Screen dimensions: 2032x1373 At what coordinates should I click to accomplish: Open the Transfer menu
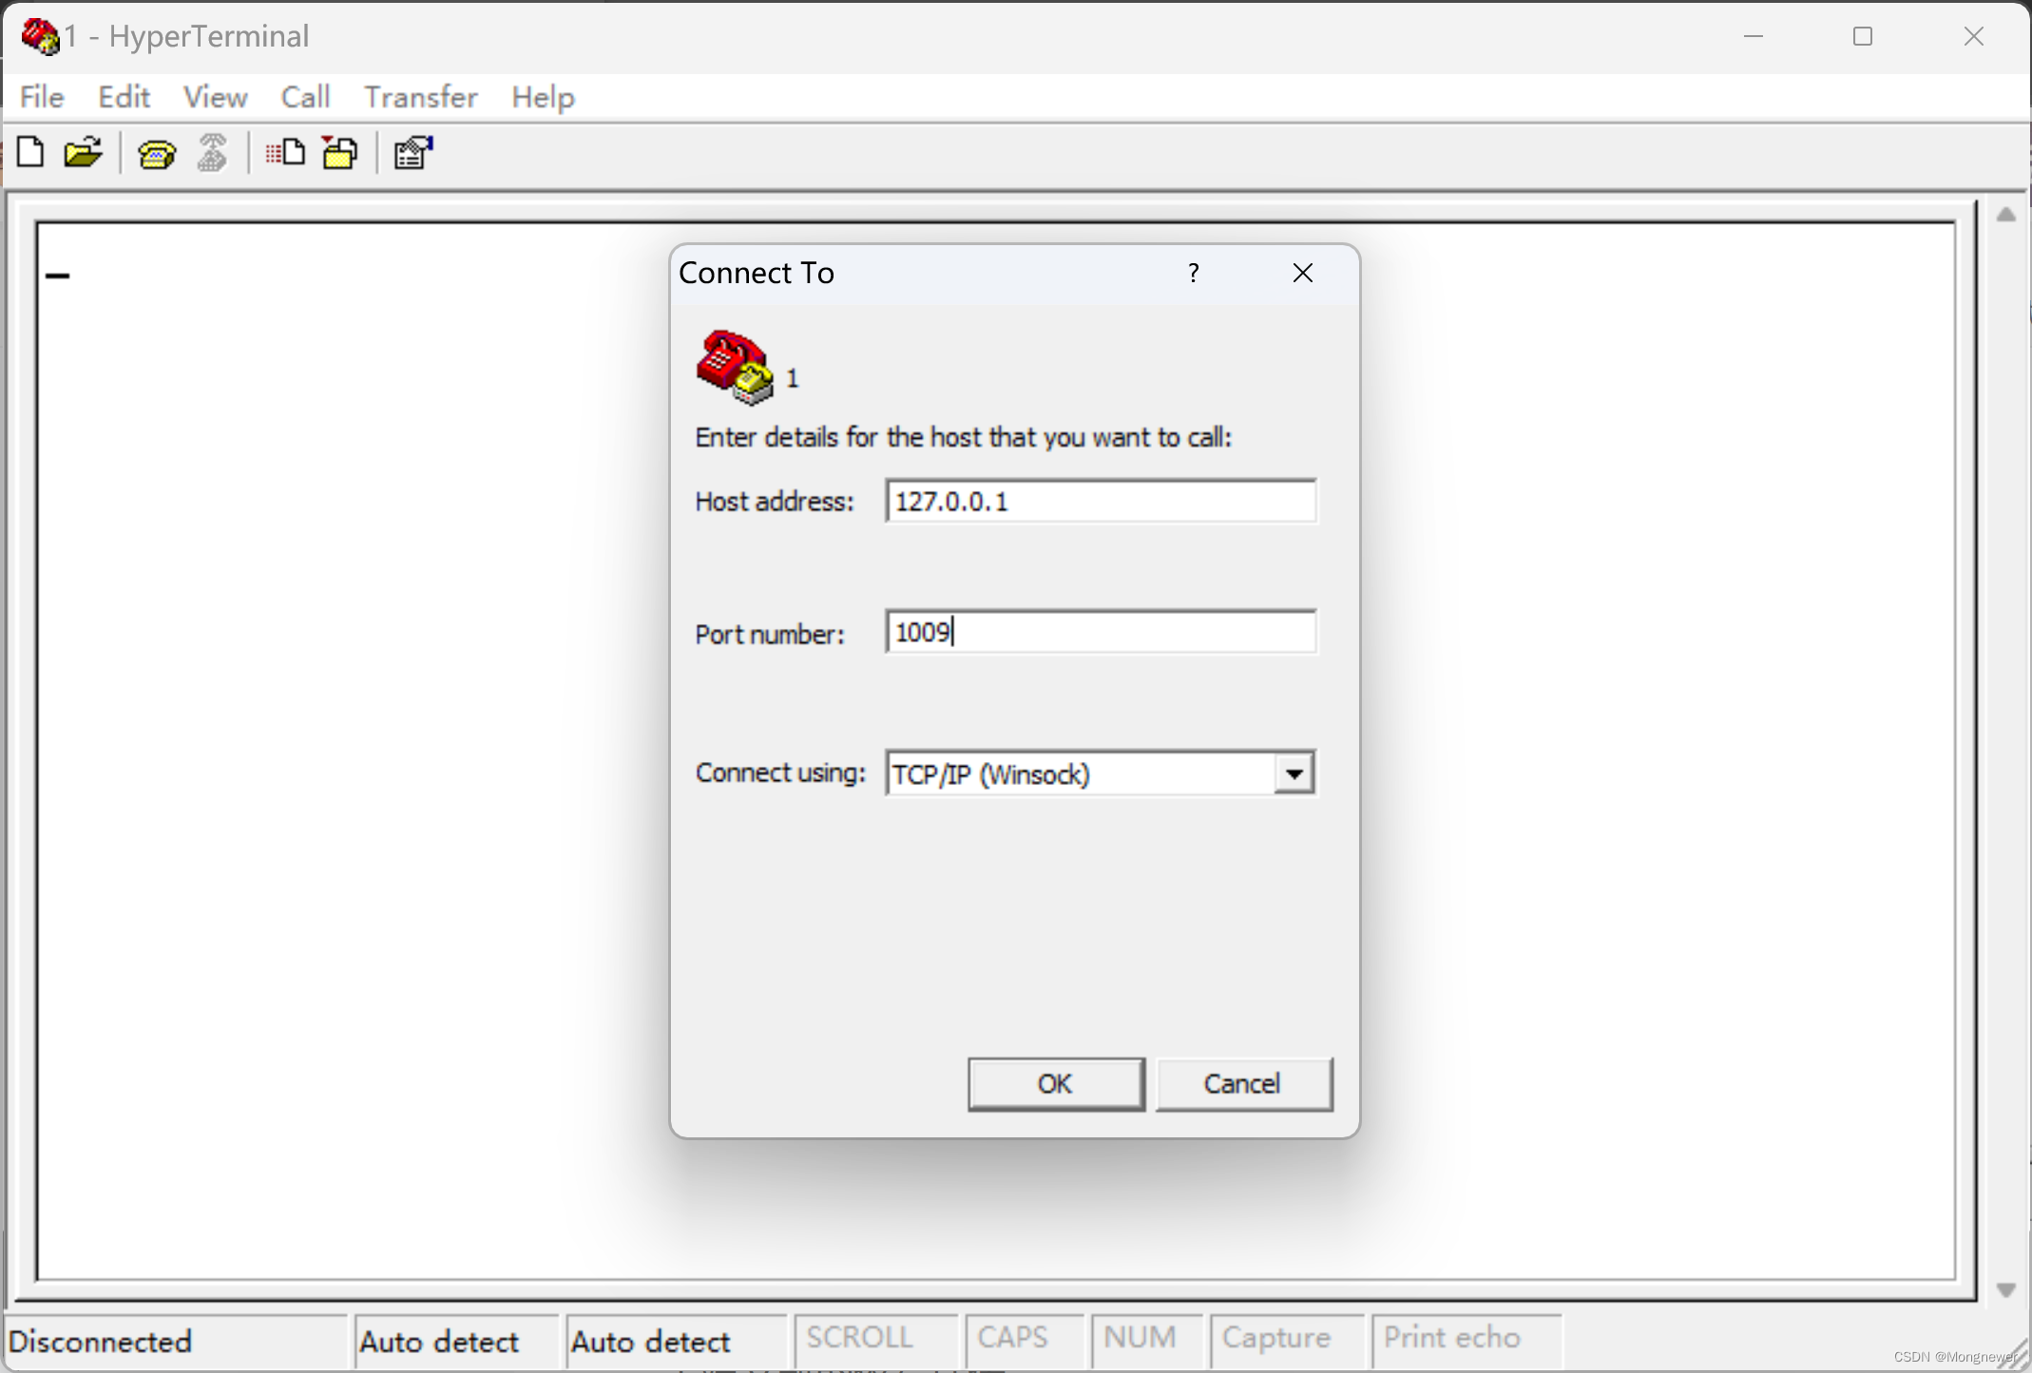[420, 97]
